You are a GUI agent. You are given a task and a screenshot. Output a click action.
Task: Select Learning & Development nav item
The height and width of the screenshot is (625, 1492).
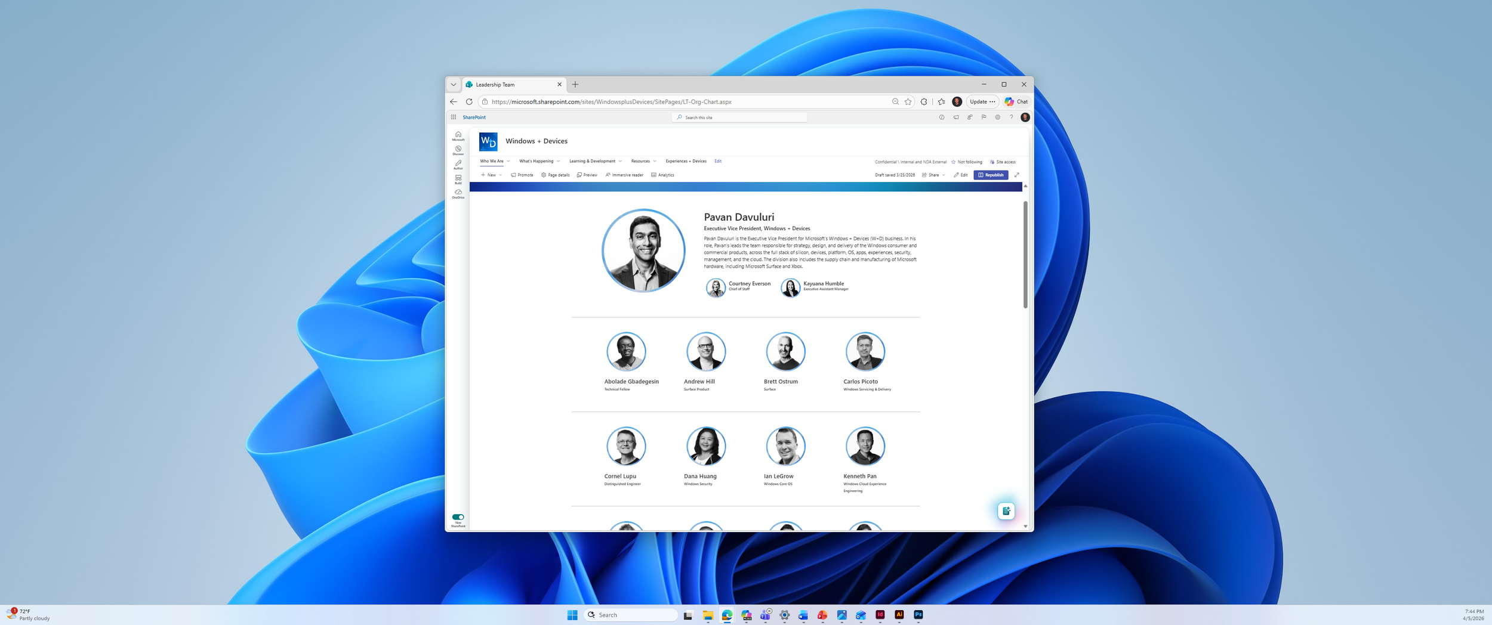592,162
